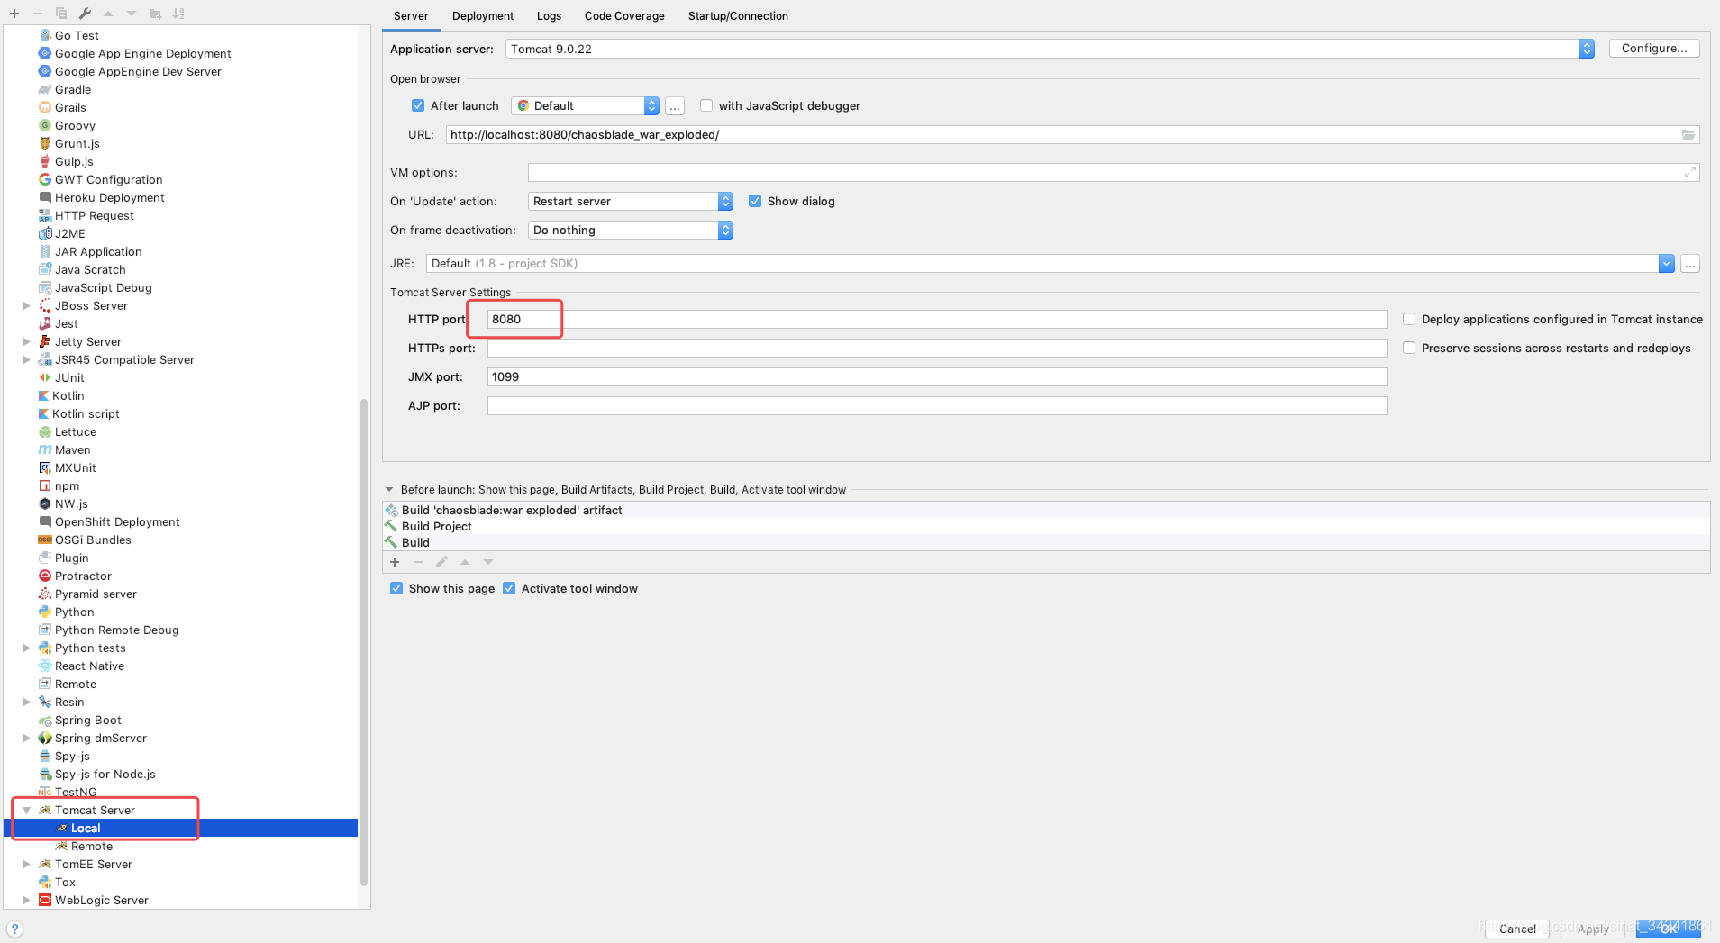Expand Jetty Server tree node

26,341
